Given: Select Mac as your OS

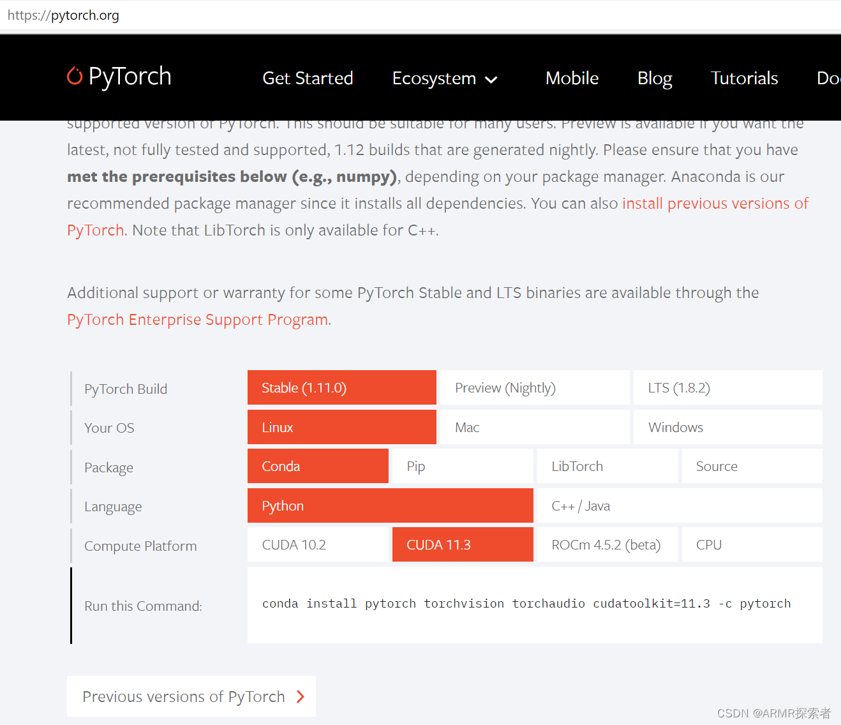Looking at the screenshot, I should pos(535,427).
